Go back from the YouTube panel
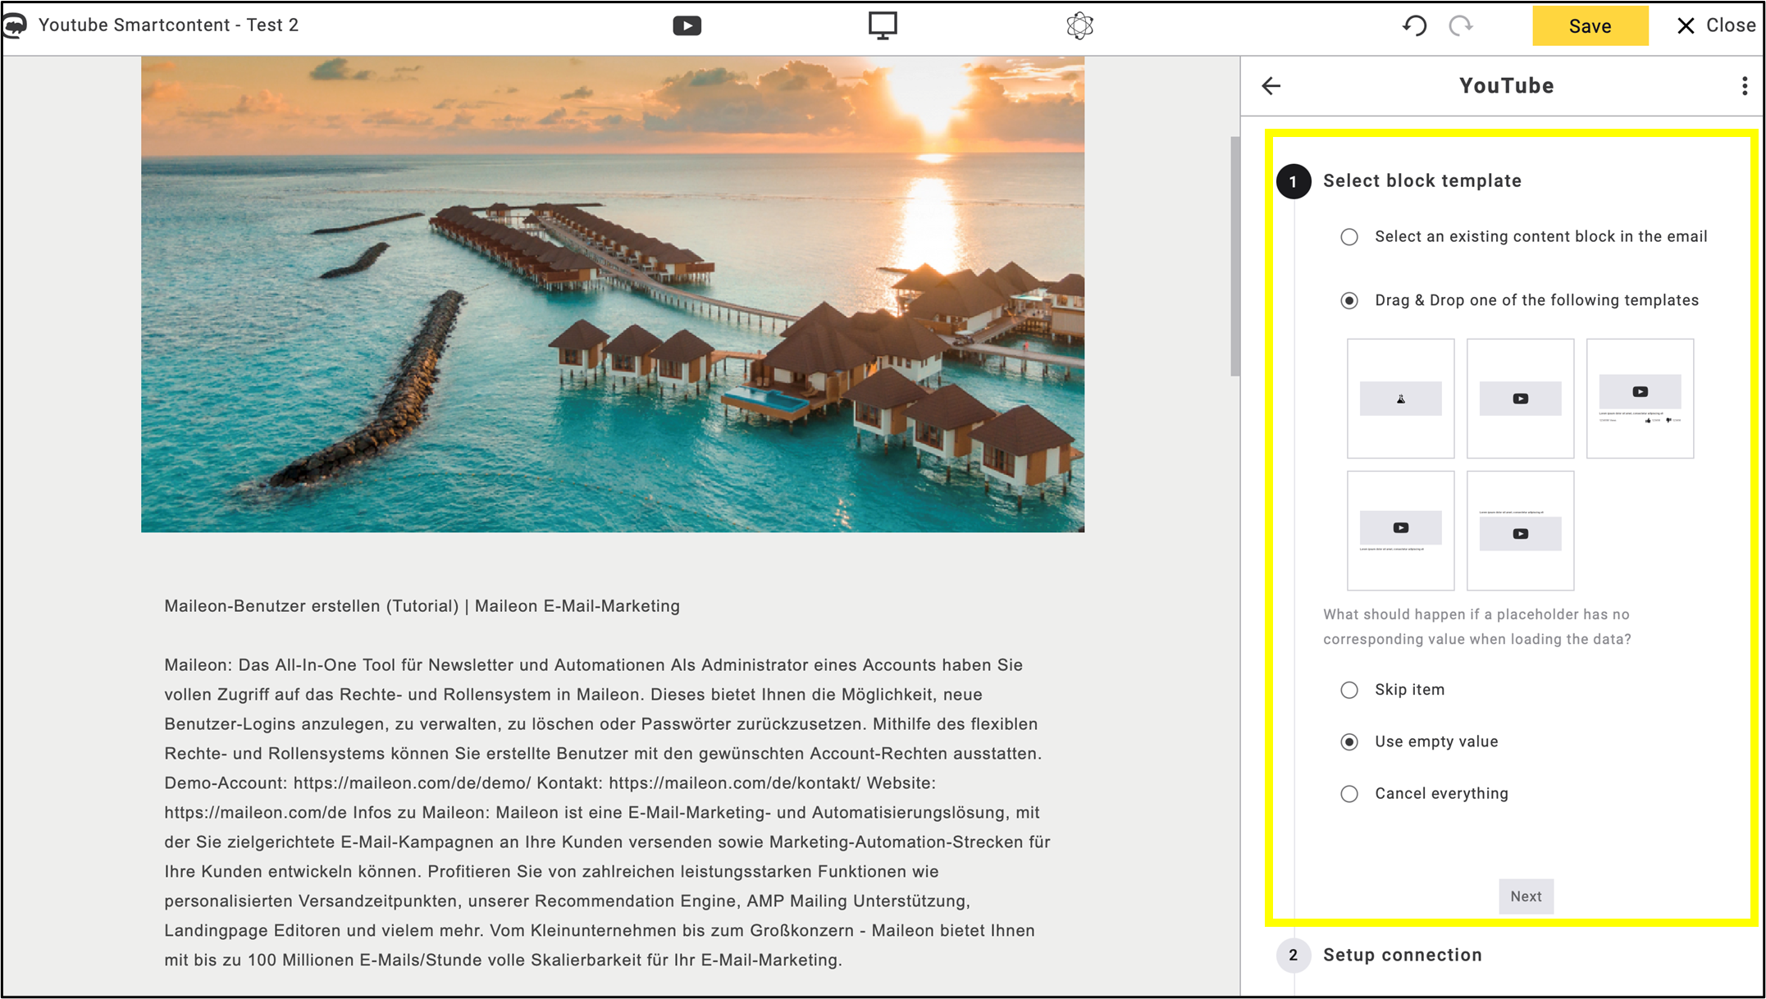Viewport: 1766px width, 999px height. click(1271, 85)
